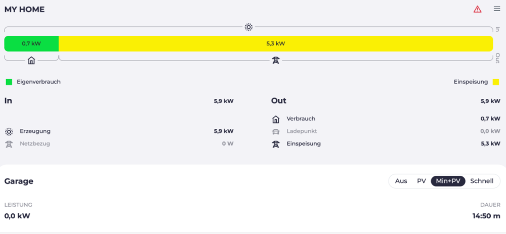Click the sun icon above energy bar
This screenshot has width=506, height=234.
248,27
